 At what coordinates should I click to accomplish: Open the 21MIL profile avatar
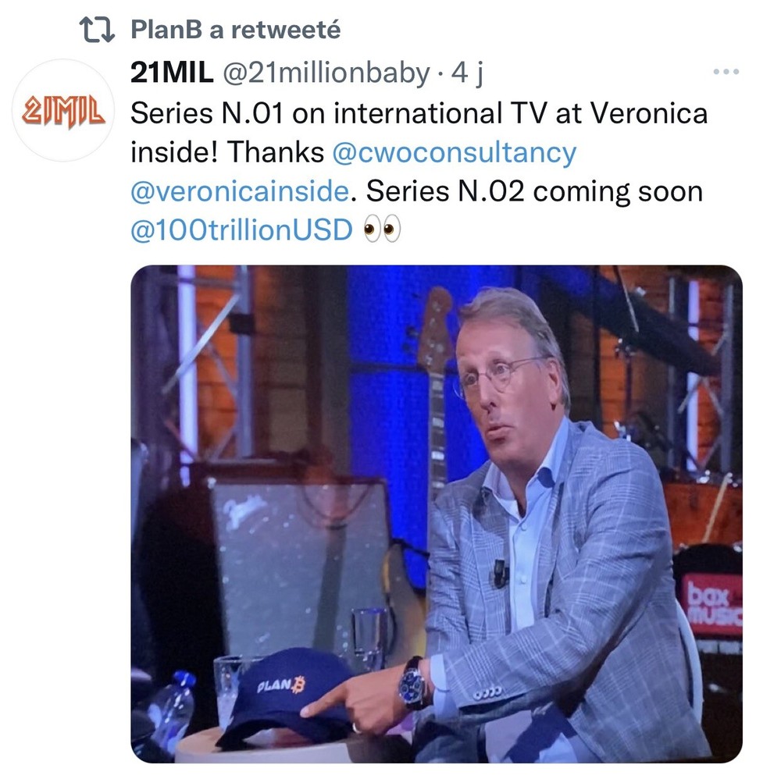(x=62, y=110)
